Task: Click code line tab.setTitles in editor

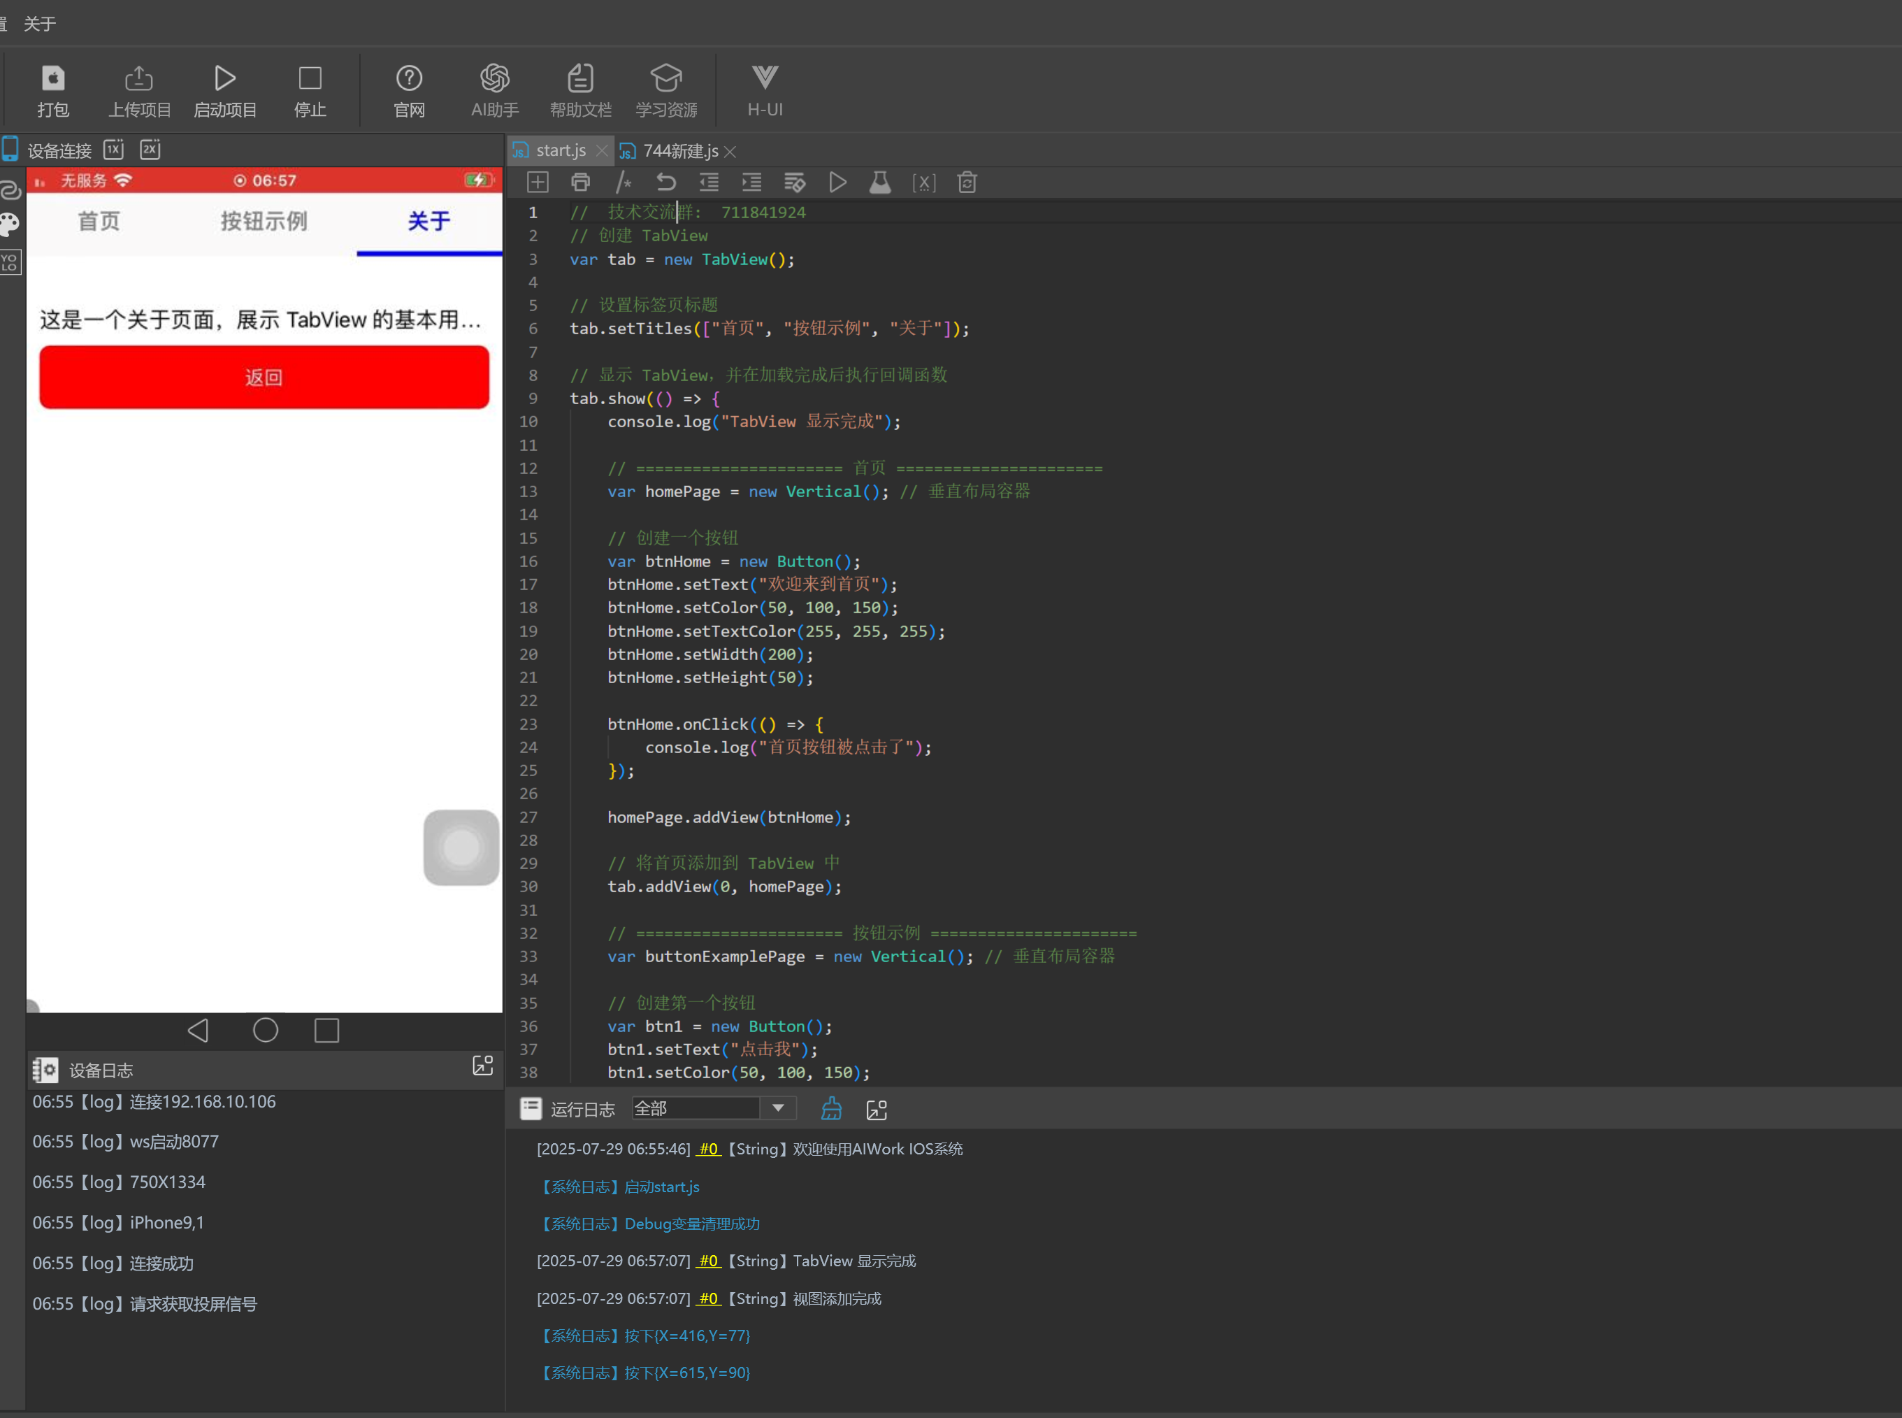Action: tap(770, 329)
